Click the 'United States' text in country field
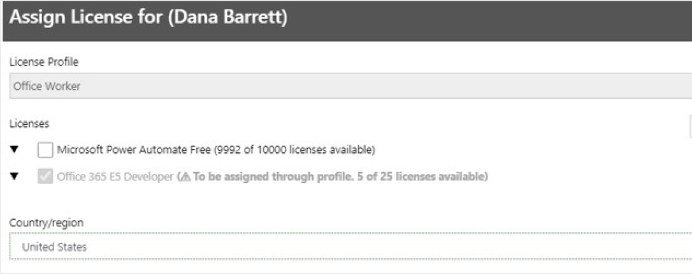 pos(54,247)
